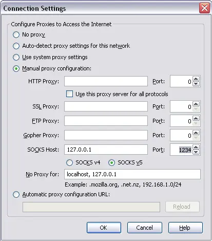Decrease SOCKS port with down arrow
This screenshot has width=212, height=241.
click(x=196, y=152)
